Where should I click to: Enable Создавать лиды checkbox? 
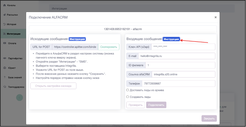click(x=128, y=97)
